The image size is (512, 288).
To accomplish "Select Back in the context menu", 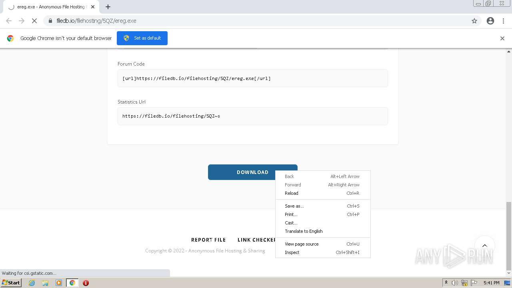I will tap(323, 176).
